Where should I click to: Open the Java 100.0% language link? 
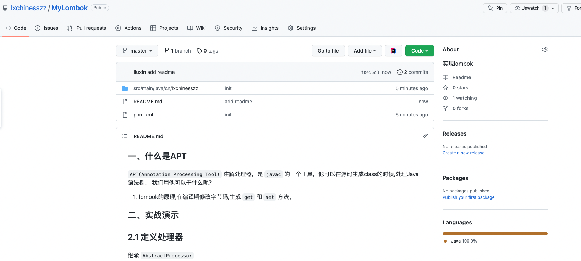(x=460, y=241)
